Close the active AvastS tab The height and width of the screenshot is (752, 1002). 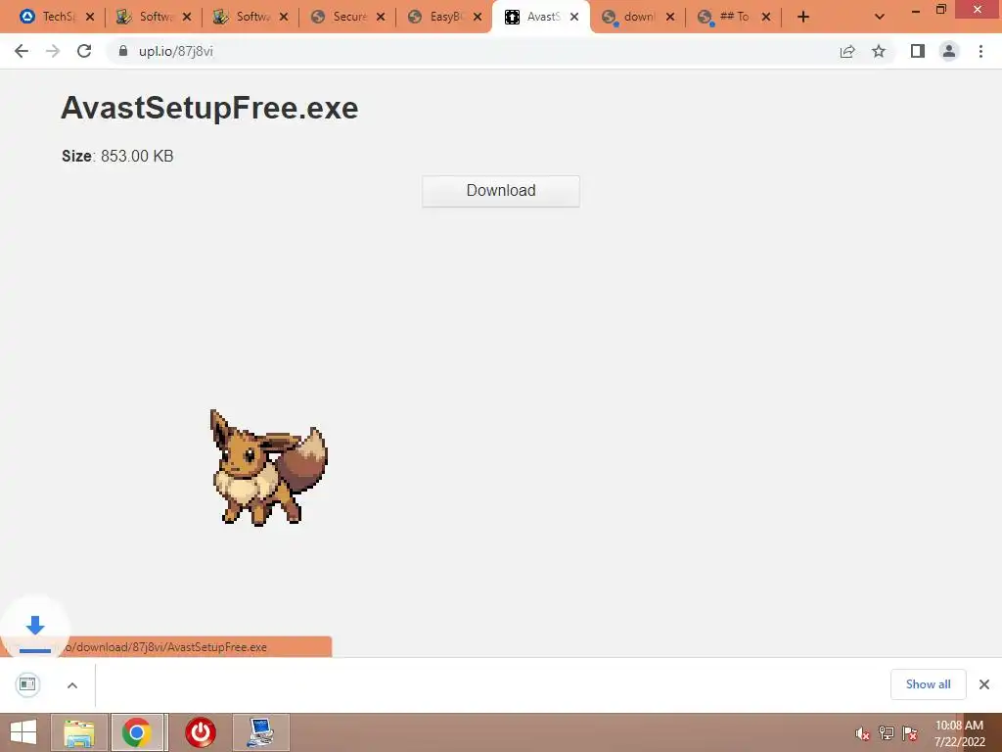pos(574,17)
